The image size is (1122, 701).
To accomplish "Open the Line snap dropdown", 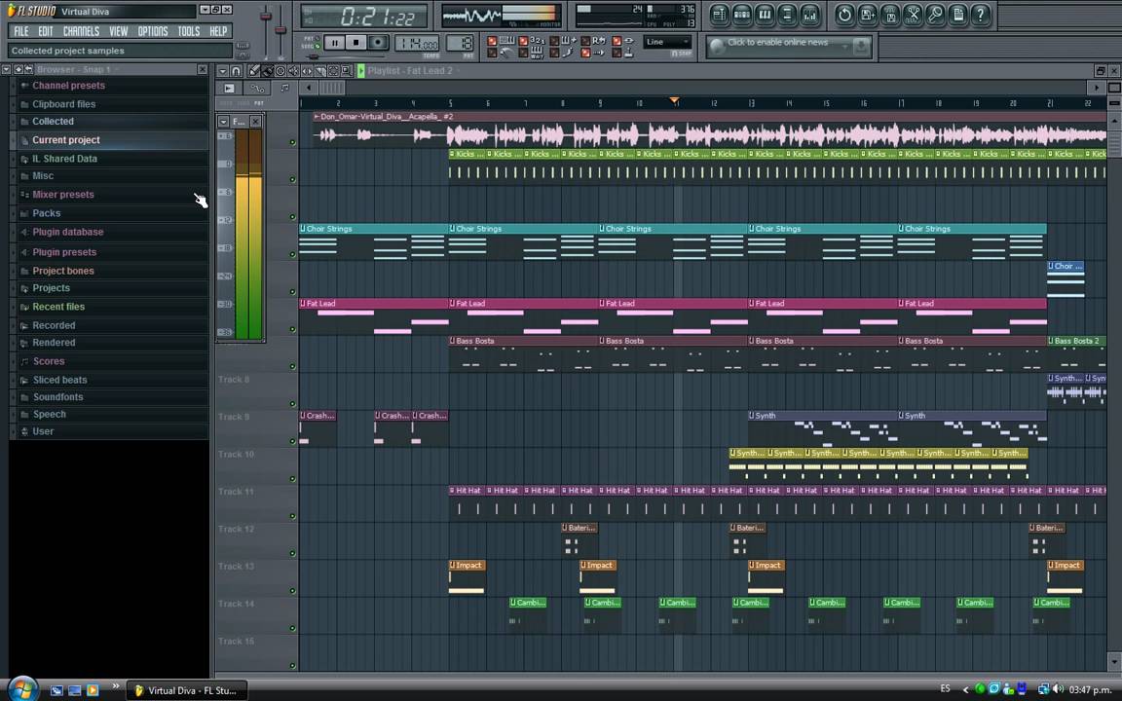I will click(667, 42).
